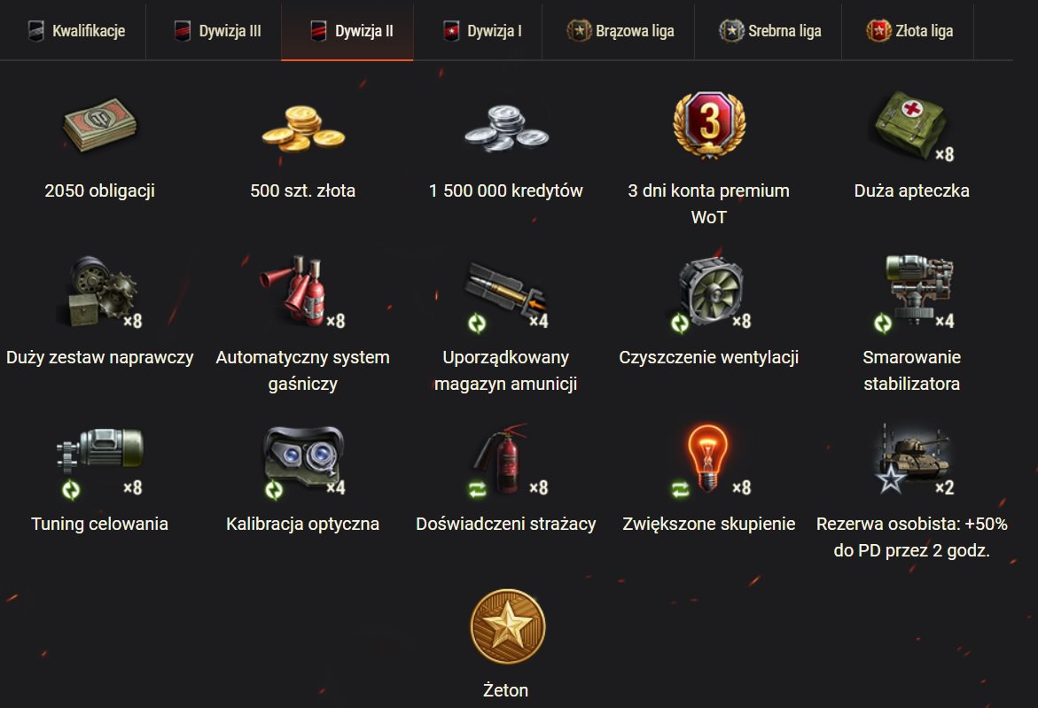The width and height of the screenshot is (1038, 708).
Task: Click the Duży zestaw naprawczy icon
Action: (x=104, y=292)
